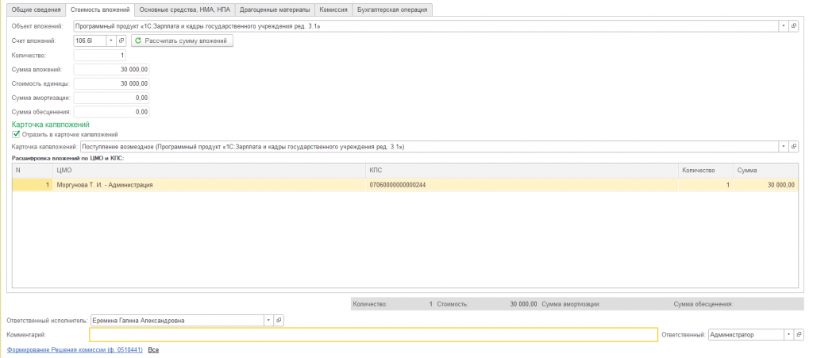Image resolution: width=813 pixels, height=358 pixels.
Task: Toggle Отразить в карточке капвложений checkbox
Action: click(16, 134)
